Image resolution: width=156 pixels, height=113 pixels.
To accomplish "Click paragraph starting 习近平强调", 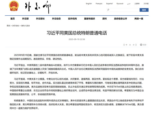I will [x=77, y=87].
